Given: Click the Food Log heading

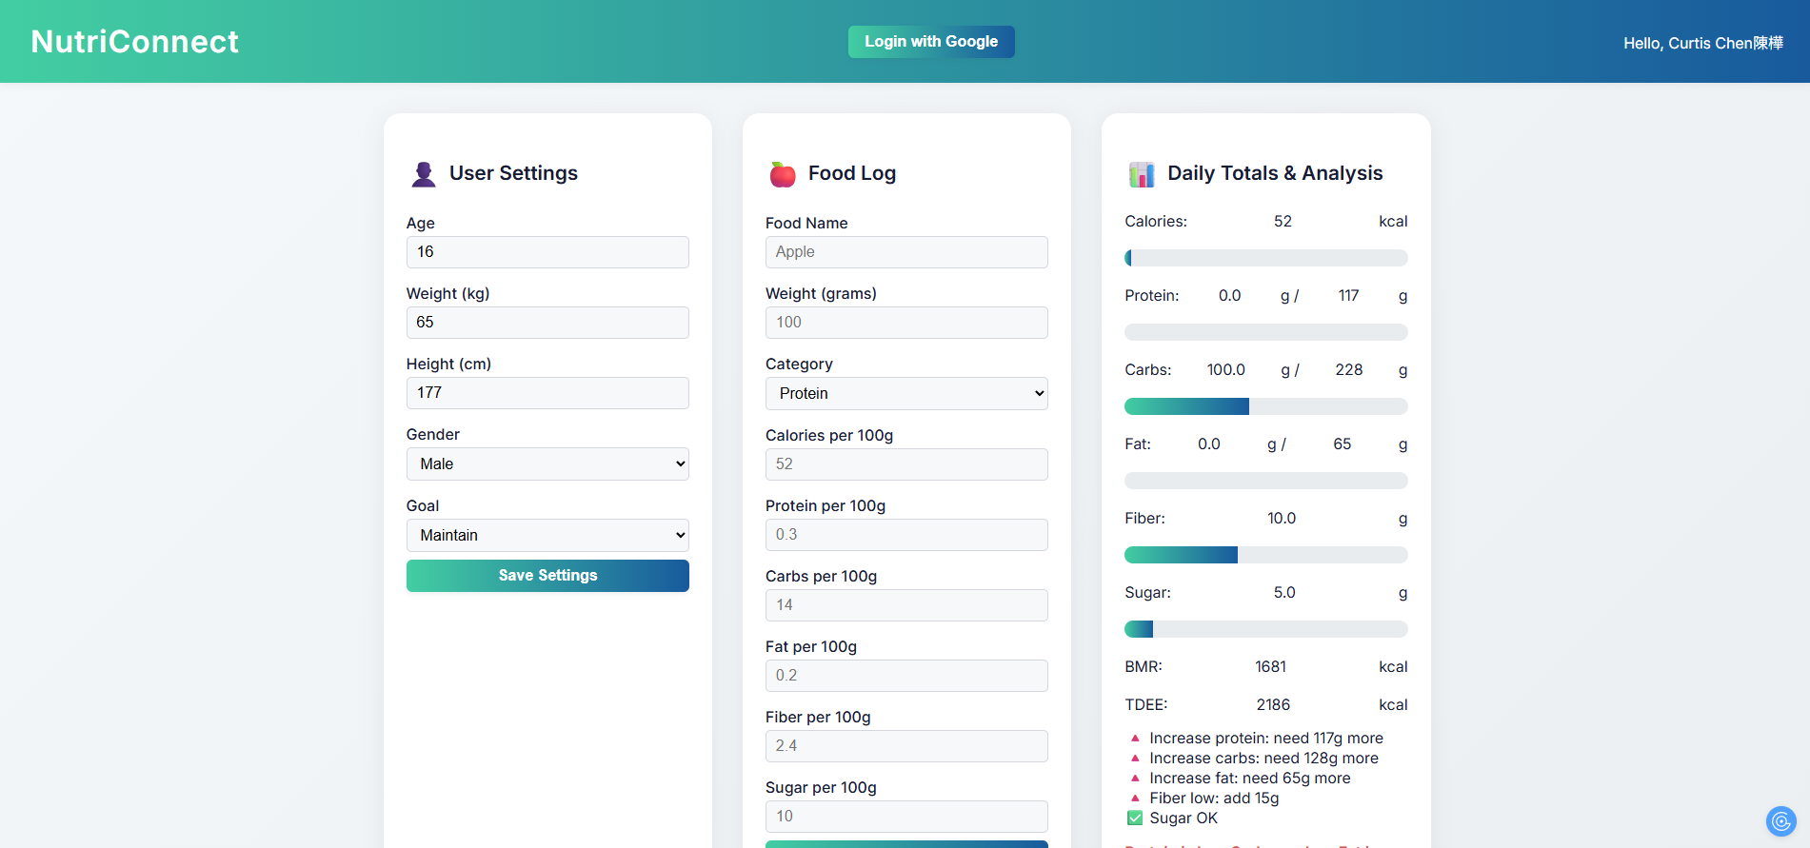Looking at the screenshot, I should pyautogui.click(x=852, y=173).
